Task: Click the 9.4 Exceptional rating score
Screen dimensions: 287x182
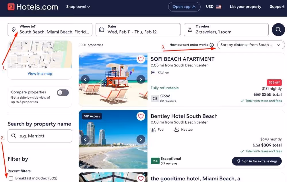Action: (x=155, y=161)
